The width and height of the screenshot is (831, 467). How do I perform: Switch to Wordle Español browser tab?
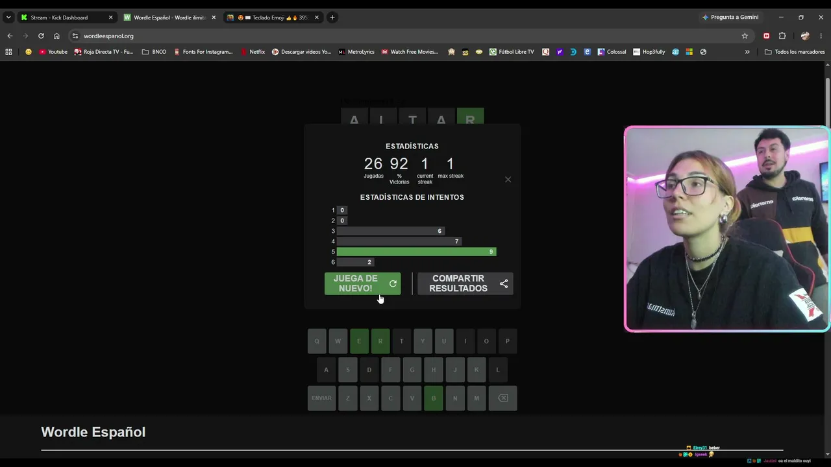pos(170,18)
